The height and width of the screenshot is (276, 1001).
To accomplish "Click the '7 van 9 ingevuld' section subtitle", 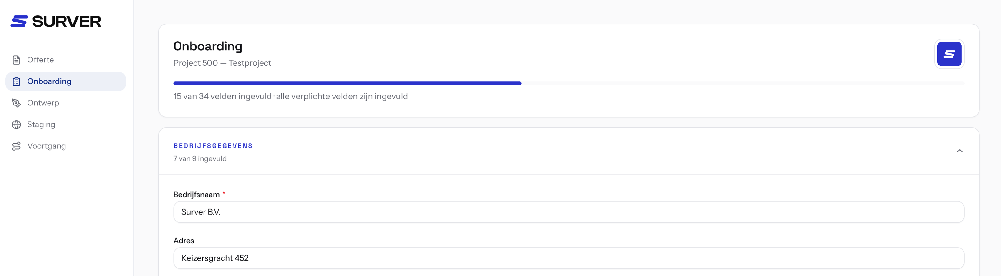I will point(200,159).
